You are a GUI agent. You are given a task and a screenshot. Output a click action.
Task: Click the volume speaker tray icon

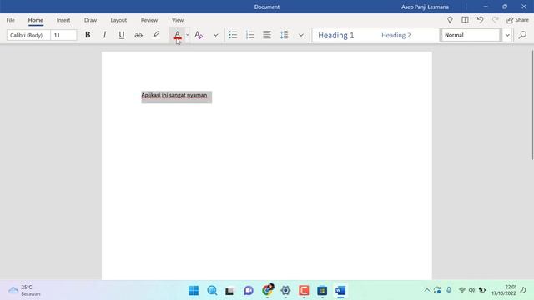(471, 290)
